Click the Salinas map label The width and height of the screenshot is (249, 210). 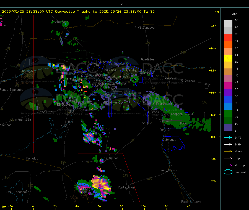pos(48,112)
